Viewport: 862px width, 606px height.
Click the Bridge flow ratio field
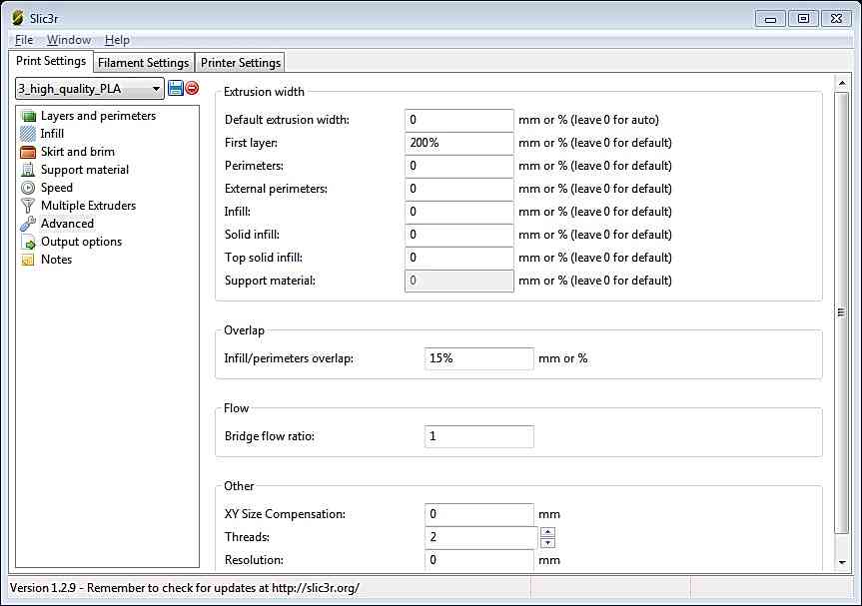pos(479,436)
